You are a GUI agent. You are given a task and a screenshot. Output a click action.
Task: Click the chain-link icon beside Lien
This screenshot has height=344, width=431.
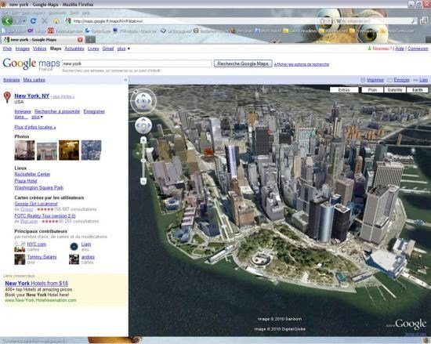pyautogui.click(x=415, y=80)
